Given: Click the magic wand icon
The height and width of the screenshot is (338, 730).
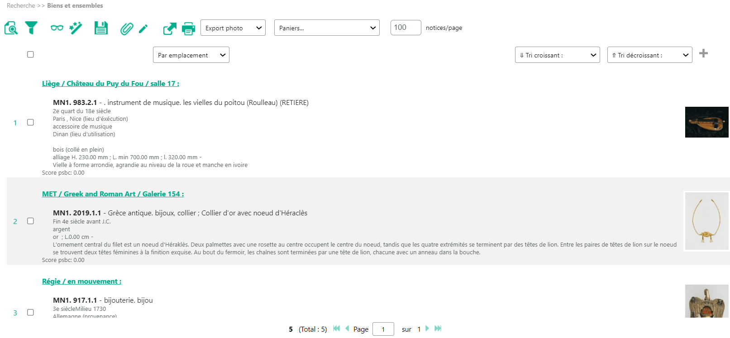Looking at the screenshot, I should click(x=76, y=28).
